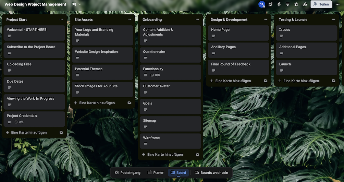Image resolution: width=344 pixels, height=182 pixels.
Task: Open the board visibility people icon
Action: [305, 4]
